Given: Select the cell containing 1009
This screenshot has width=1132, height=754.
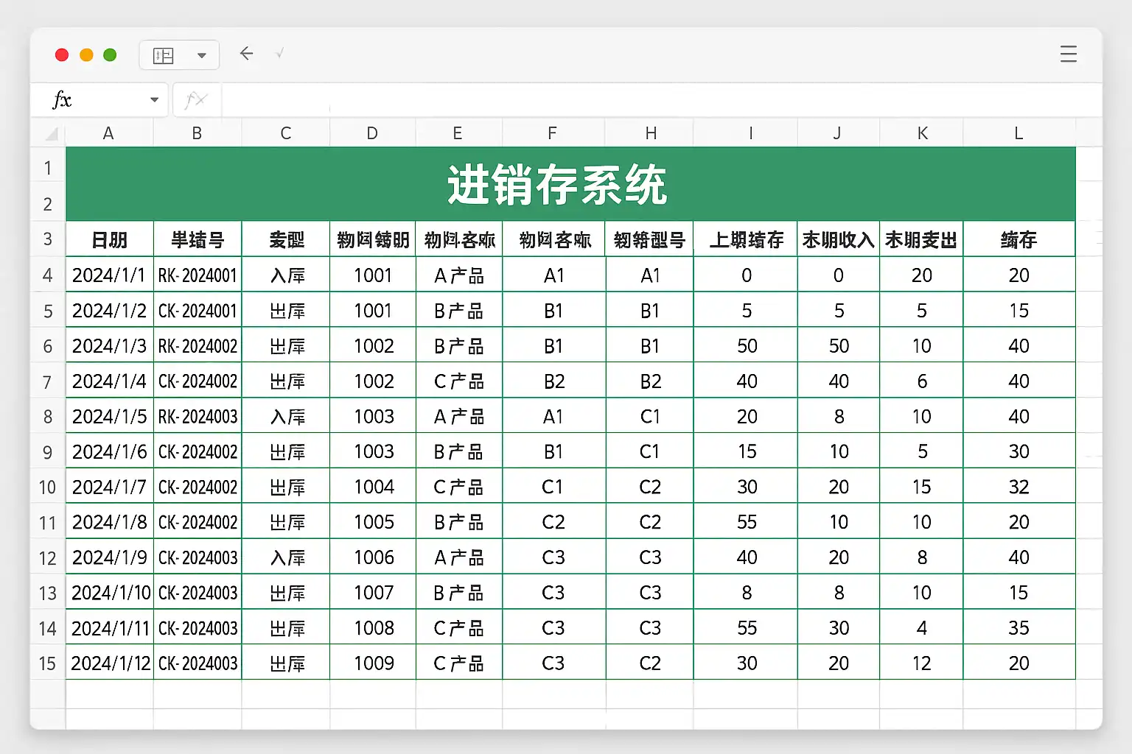Looking at the screenshot, I should click(373, 663).
